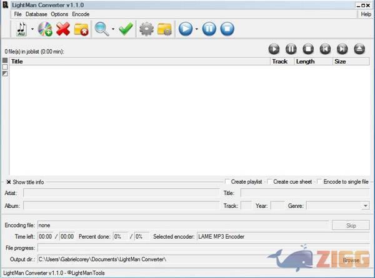Viewport: 375px width, 278px height.
Task: Play selected track in joblist player
Action: click(x=274, y=49)
